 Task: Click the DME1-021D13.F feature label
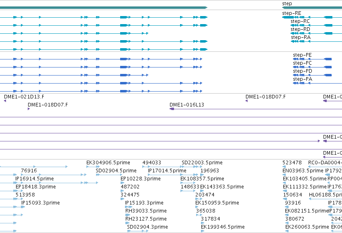24,96
